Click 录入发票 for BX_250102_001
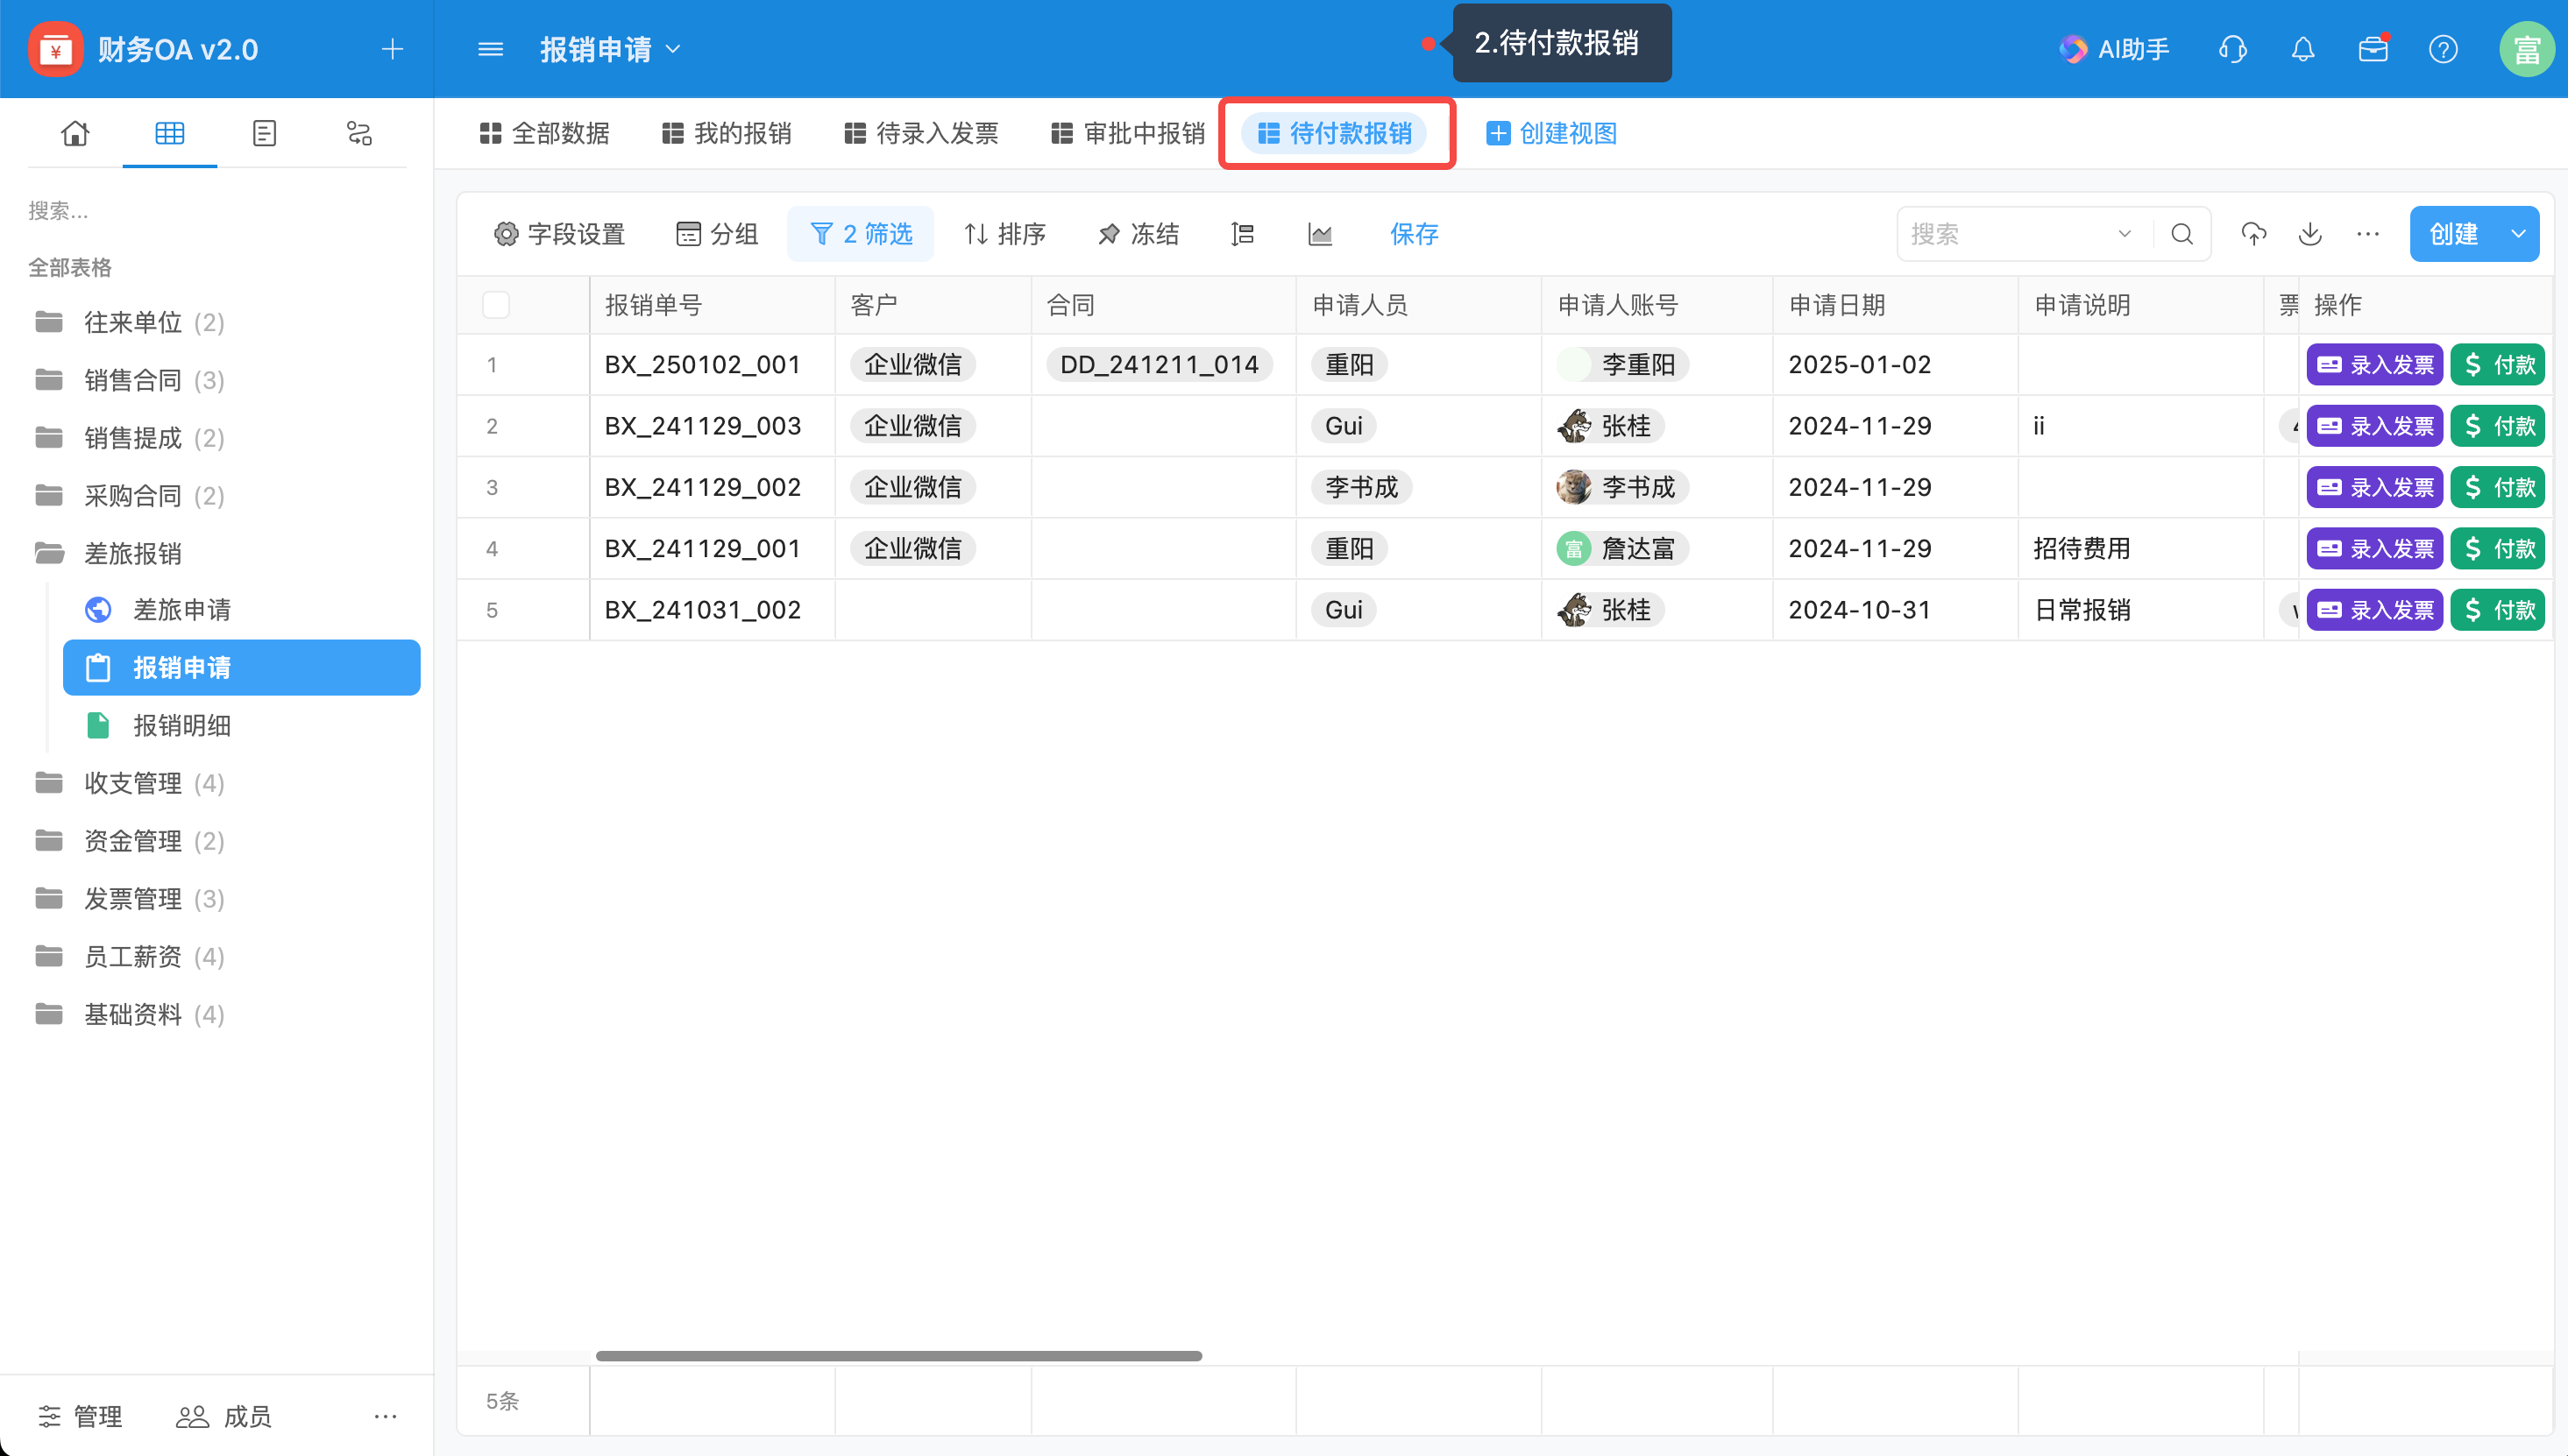Image resolution: width=2568 pixels, height=1456 pixels. pos(2375,364)
